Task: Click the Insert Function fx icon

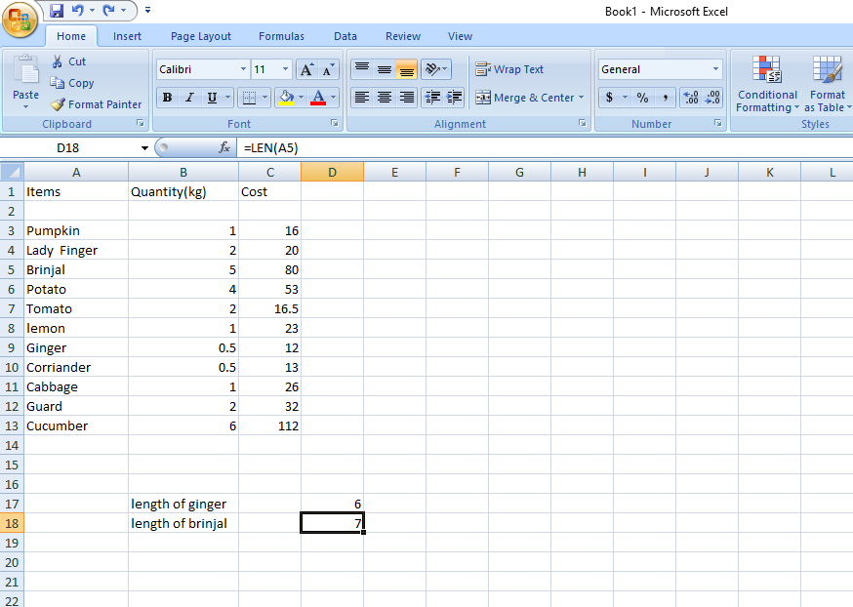Action: [224, 147]
